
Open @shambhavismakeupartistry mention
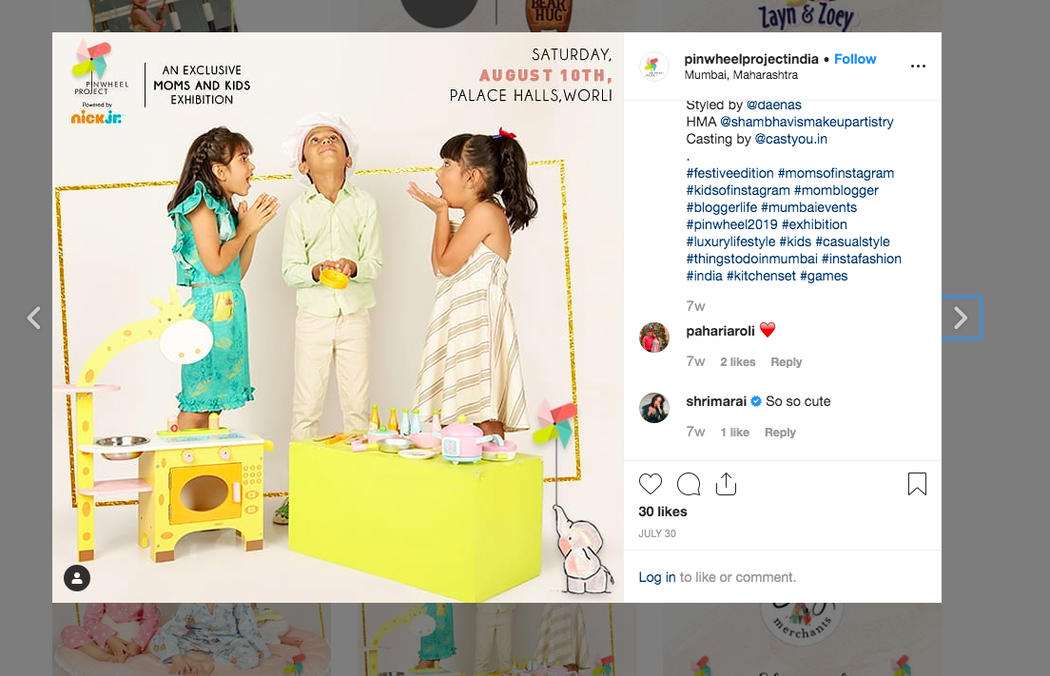(807, 122)
